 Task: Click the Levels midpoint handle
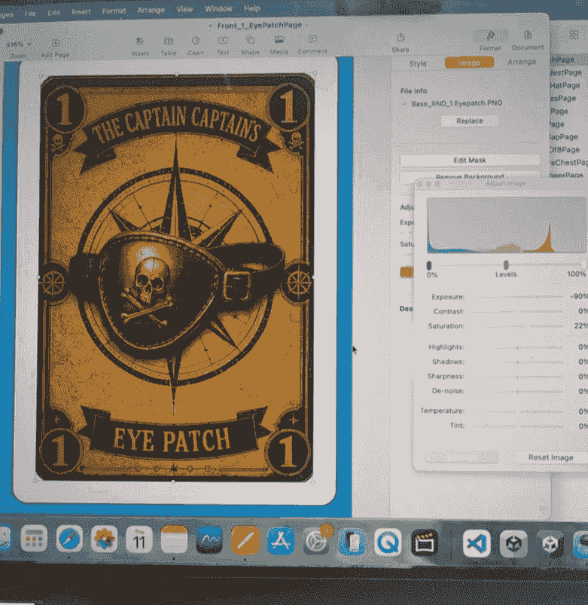[506, 264]
